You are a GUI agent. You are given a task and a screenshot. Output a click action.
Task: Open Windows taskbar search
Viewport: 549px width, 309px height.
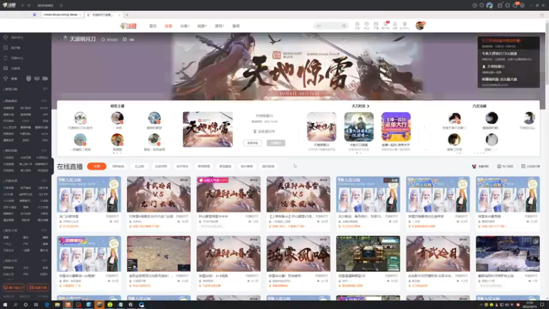(15, 305)
